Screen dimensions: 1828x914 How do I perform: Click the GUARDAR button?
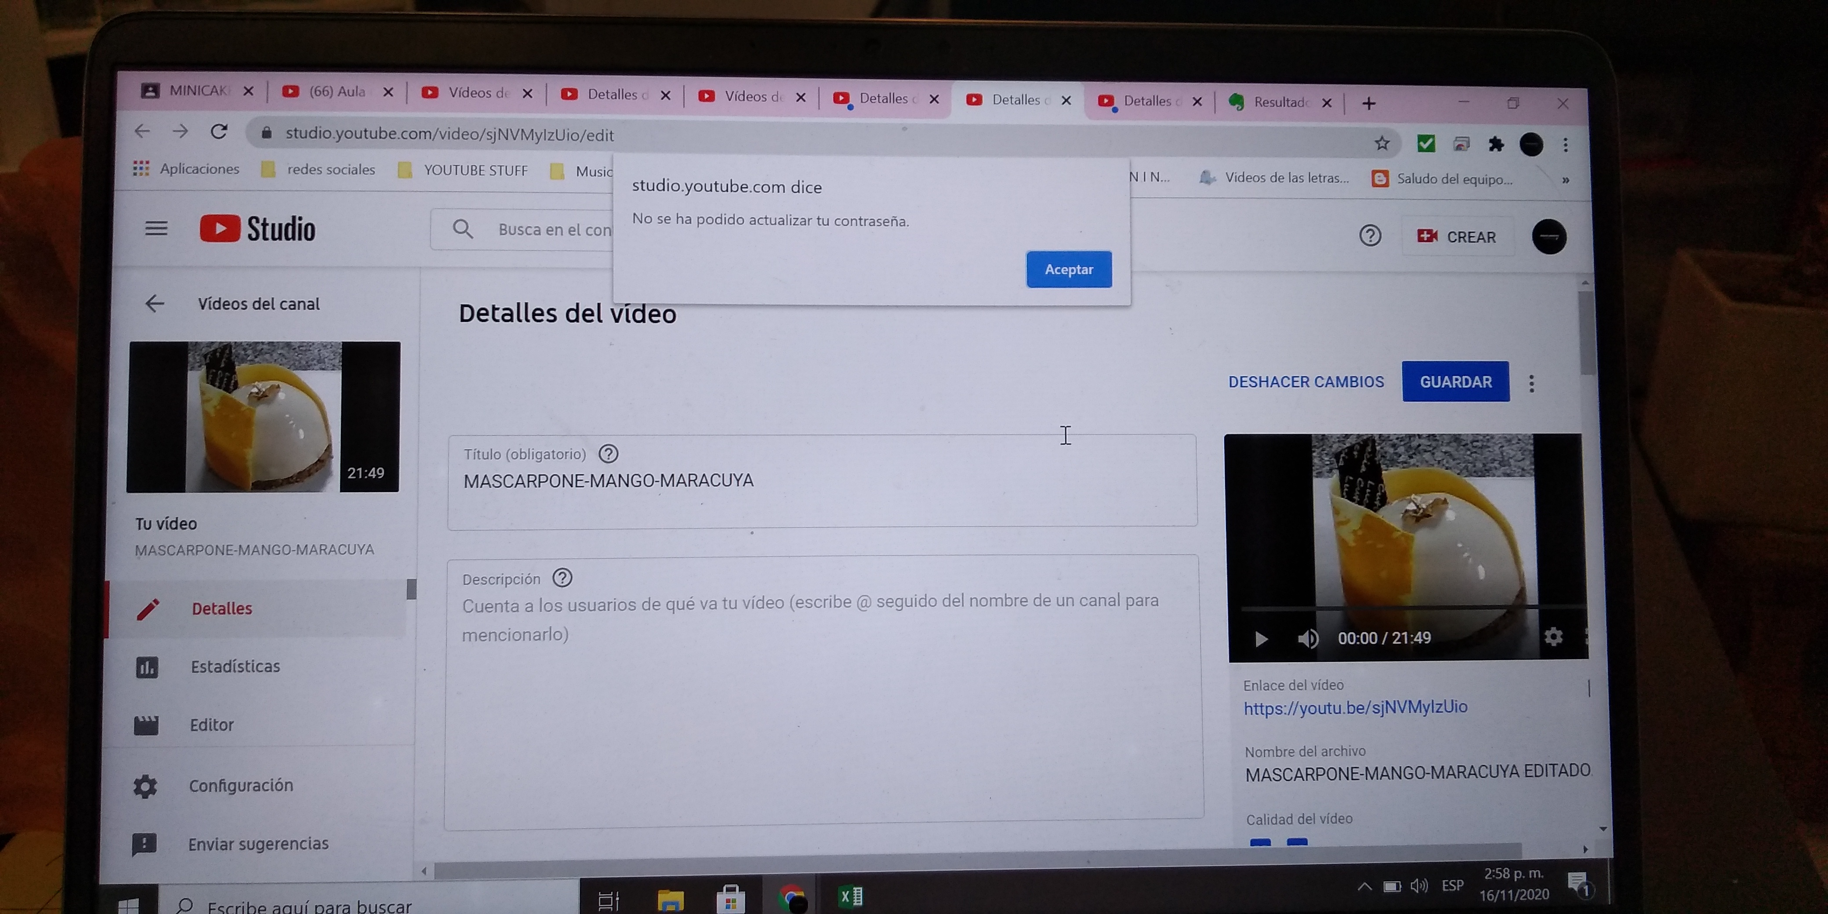[x=1455, y=382]
